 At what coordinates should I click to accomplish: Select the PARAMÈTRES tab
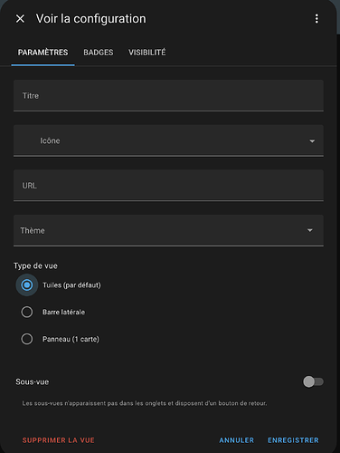click(42, 53)
